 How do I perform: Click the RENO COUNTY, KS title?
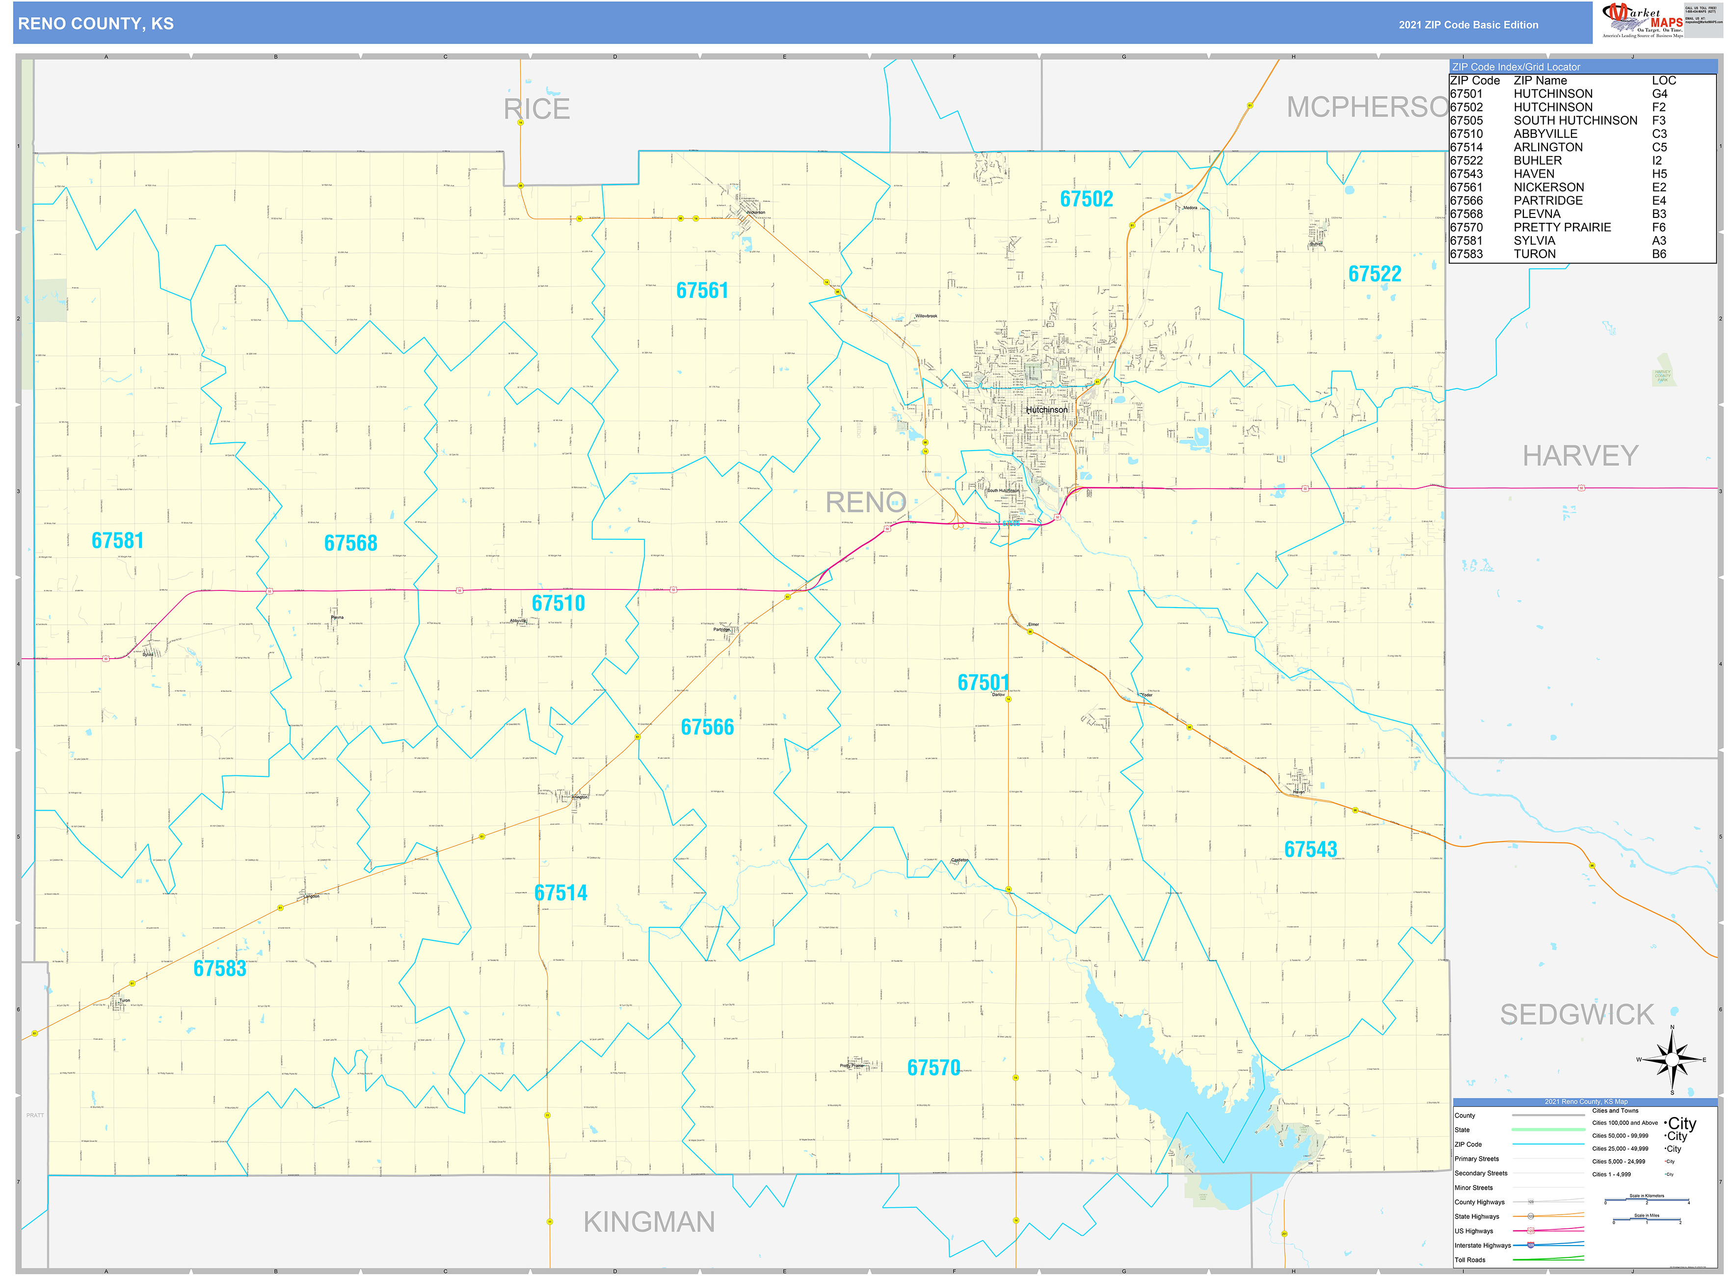pyautogui.click(x=96, y=24)
